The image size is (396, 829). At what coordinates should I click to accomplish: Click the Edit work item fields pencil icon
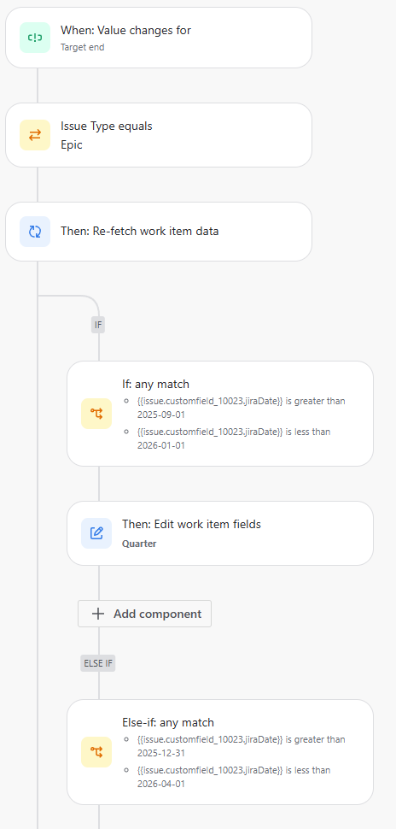coord(96,533)
